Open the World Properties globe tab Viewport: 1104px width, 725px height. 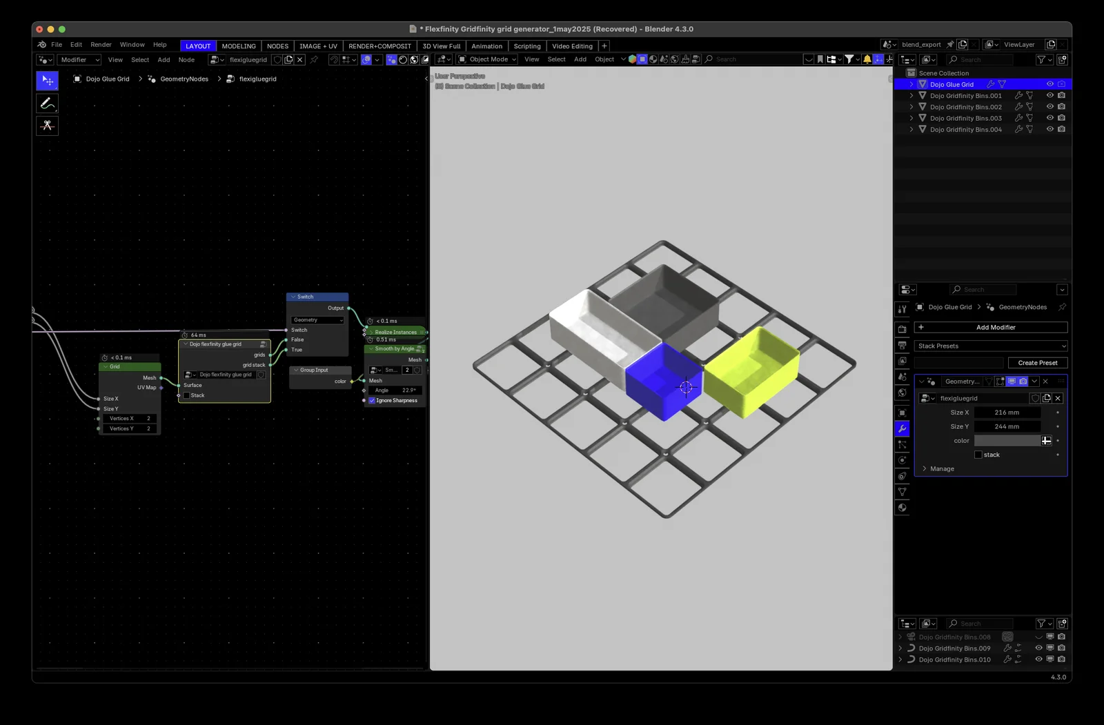pyautogui.click(x=902, y=393)
